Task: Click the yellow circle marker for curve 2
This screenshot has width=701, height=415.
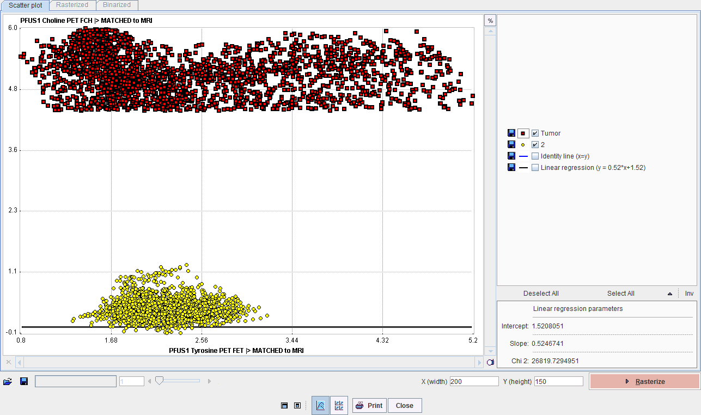Action: 523,144
